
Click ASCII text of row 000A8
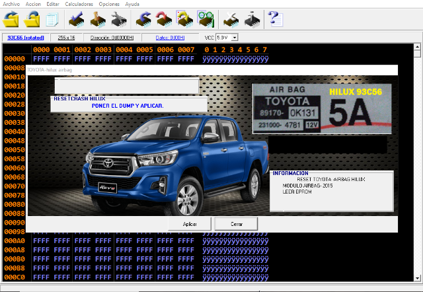coord(235,250)
